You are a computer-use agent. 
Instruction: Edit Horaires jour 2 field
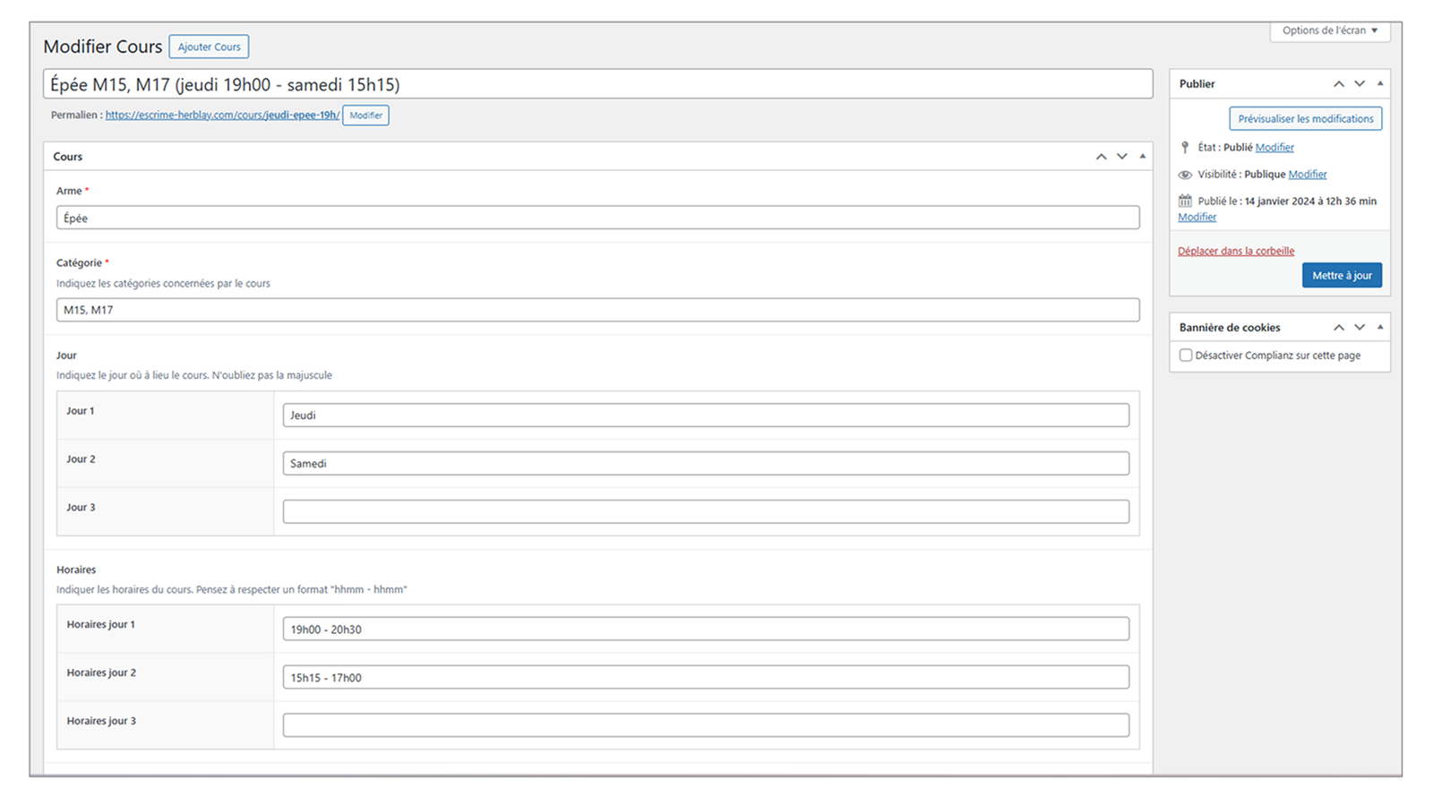(x=706, y=677)
